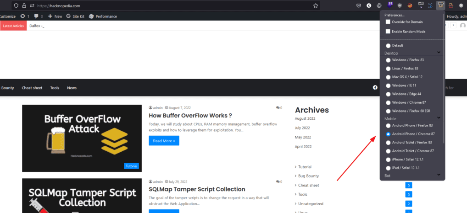This screenshot has width=467, height=213.
Task: Click the Tutorial tag on Buffer OverFlow image
Action: [x=131, y=166]
